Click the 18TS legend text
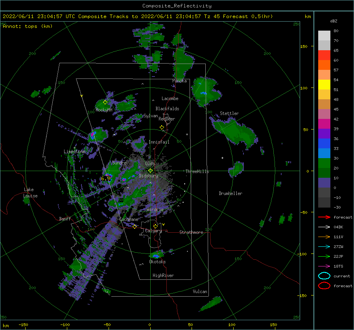 click(338, 266)
